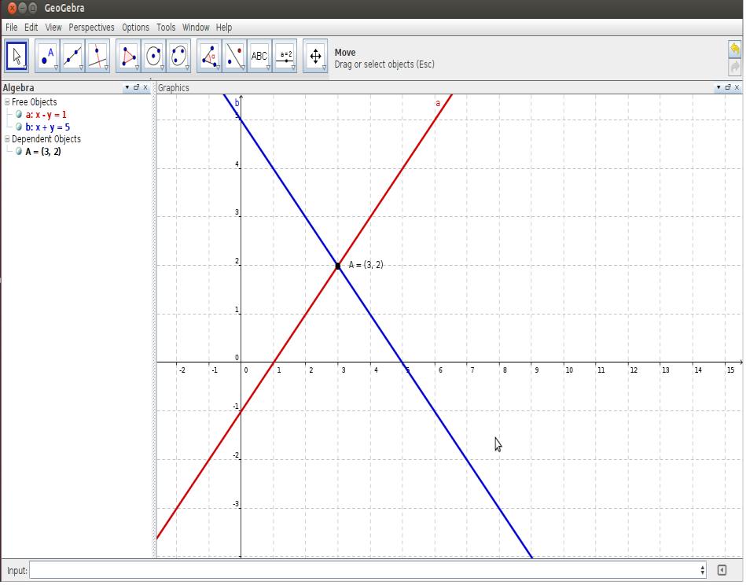The height and width of the screenshot is (585, 746).
Task: Click inside the Input command field
Action: [365, 570]
